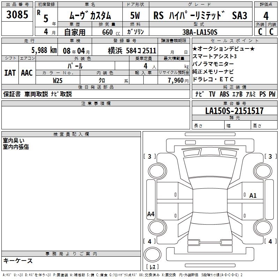Click the overall evaluation score 4

266,16
